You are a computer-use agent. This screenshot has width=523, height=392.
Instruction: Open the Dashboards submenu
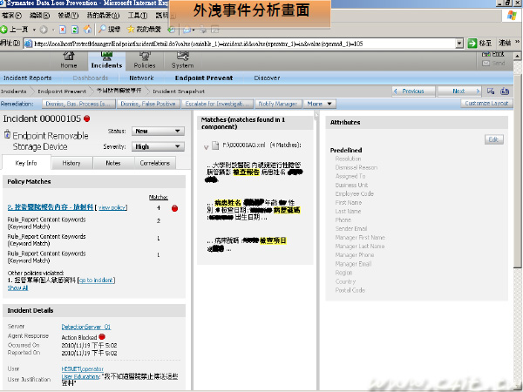[x=91, y=78]
